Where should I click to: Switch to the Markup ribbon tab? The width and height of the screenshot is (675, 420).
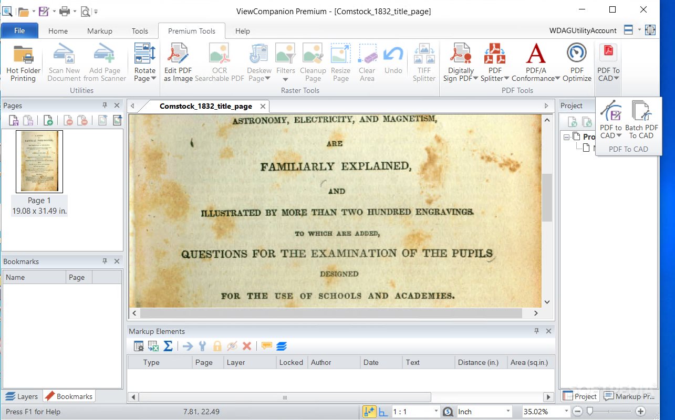point(100,31)
